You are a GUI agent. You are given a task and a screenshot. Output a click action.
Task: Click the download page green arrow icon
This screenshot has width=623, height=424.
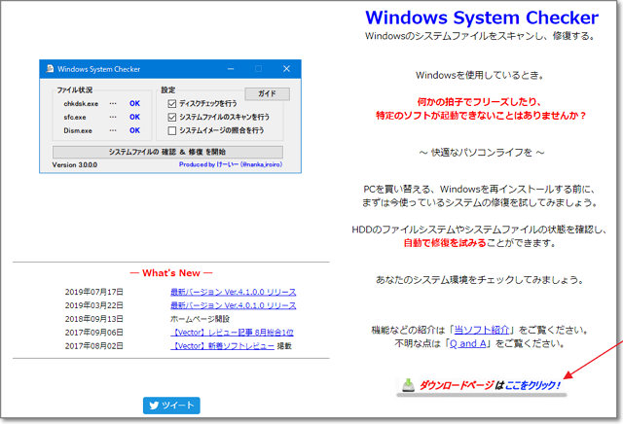(x=408, y=384)
